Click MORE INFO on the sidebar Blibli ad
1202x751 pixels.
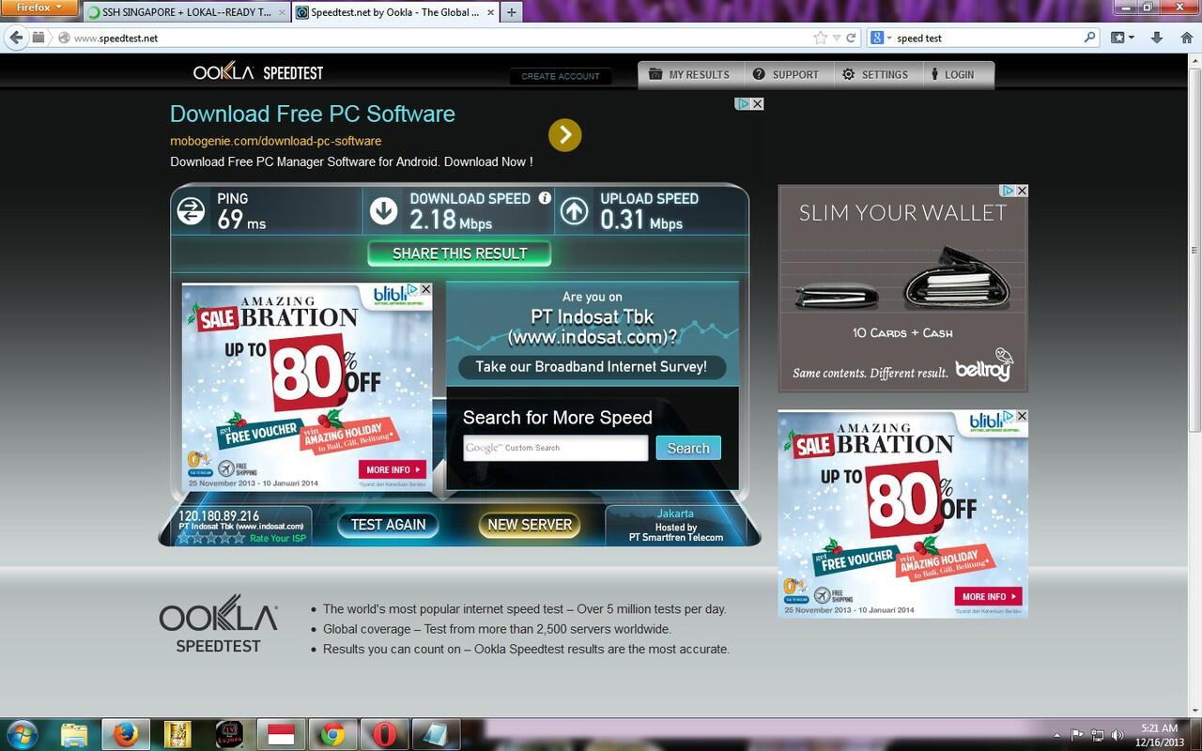point(989,596)
